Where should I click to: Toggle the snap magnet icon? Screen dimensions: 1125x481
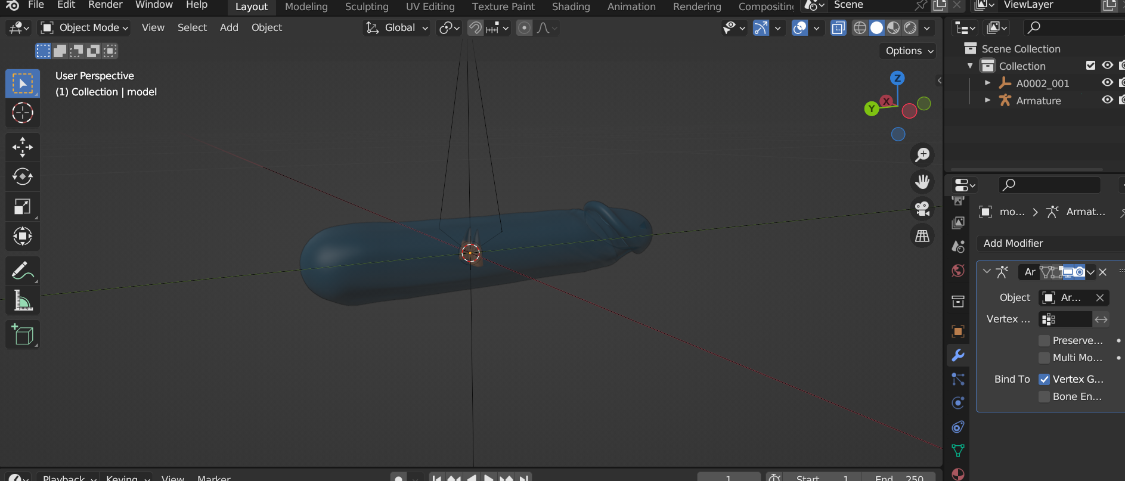(x=475, y=28)
